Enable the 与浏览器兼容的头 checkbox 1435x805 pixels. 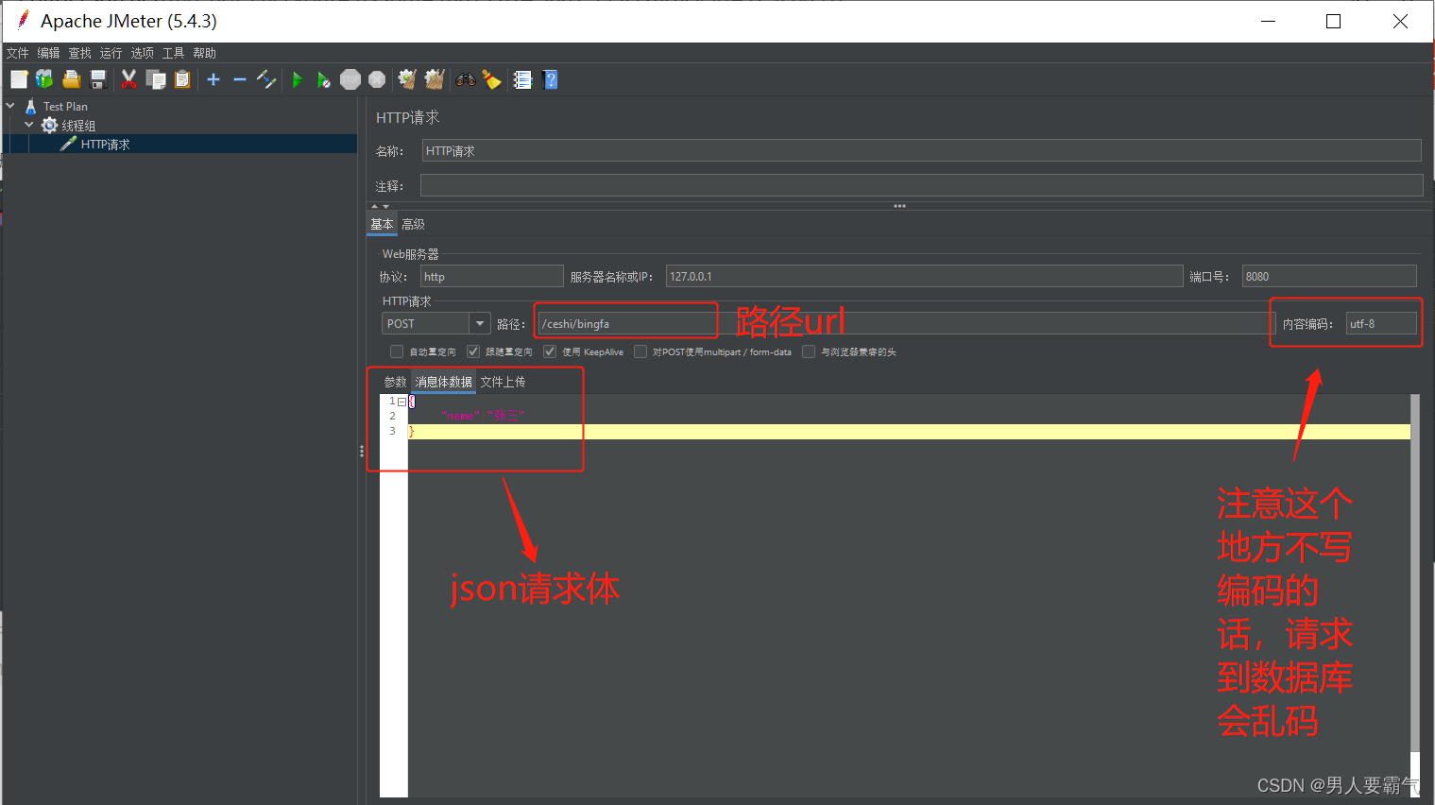point(809,351)
